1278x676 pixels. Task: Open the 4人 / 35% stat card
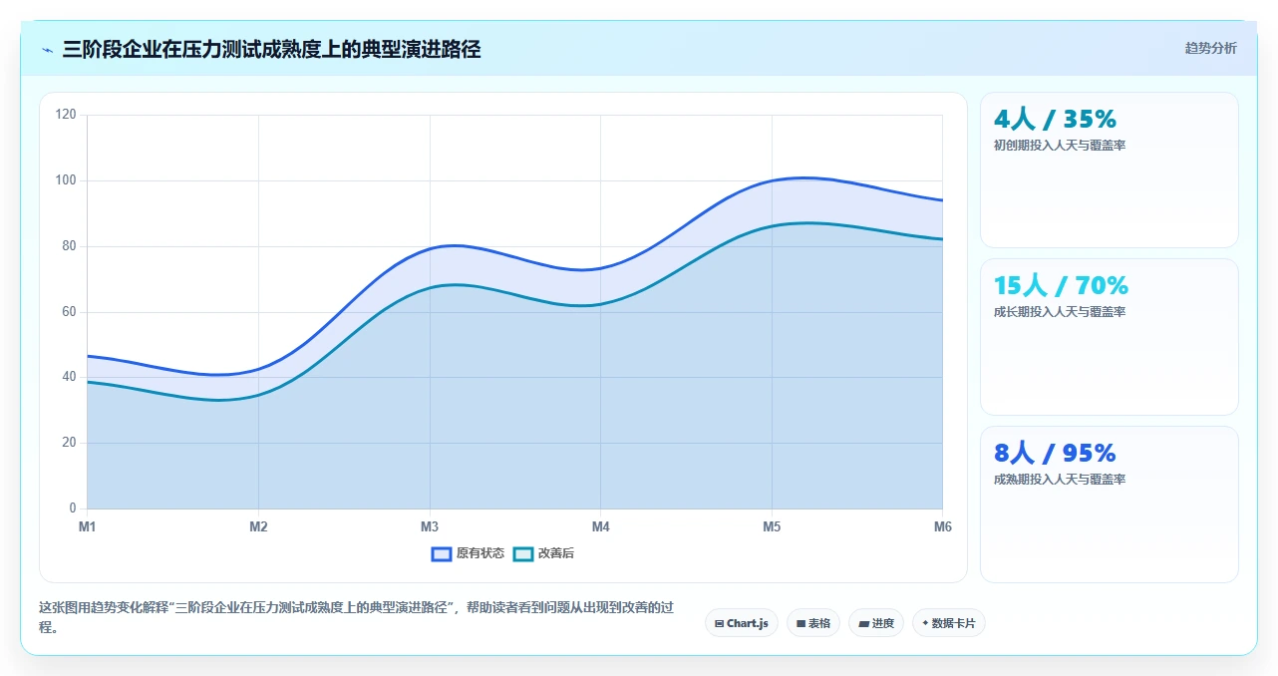click(1110, 169)
